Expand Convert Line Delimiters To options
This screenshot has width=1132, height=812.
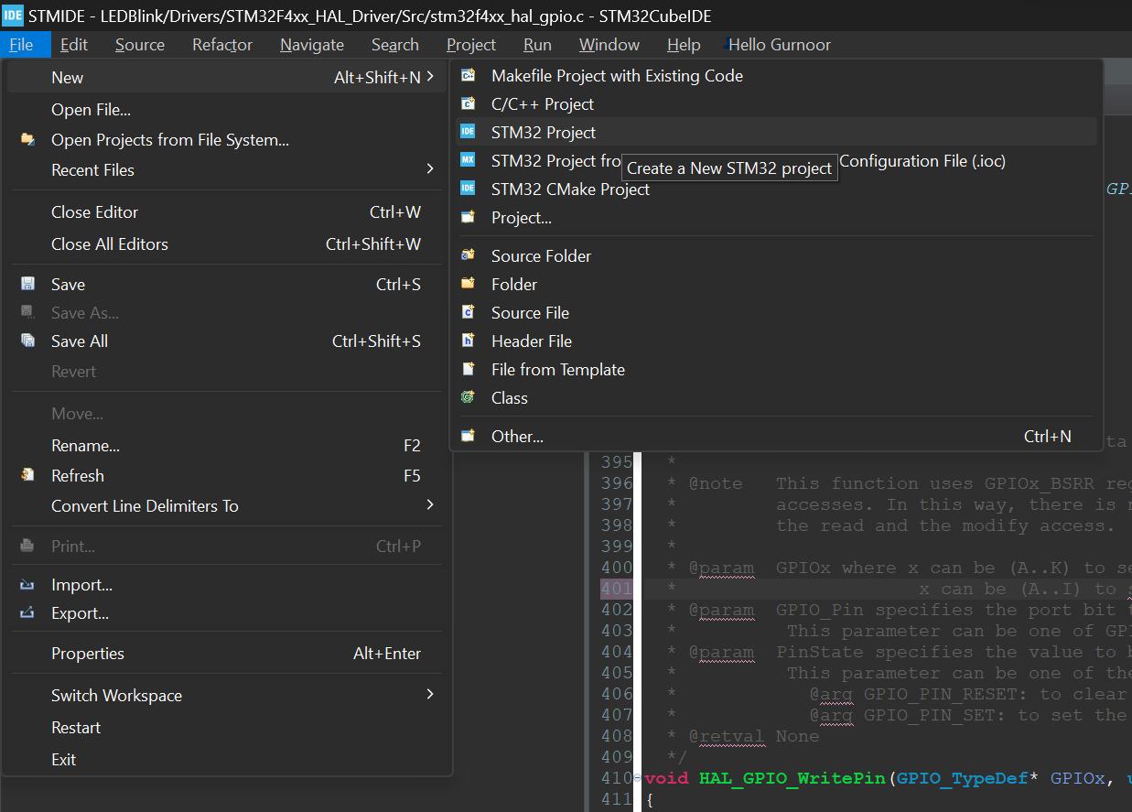point(428,505)
